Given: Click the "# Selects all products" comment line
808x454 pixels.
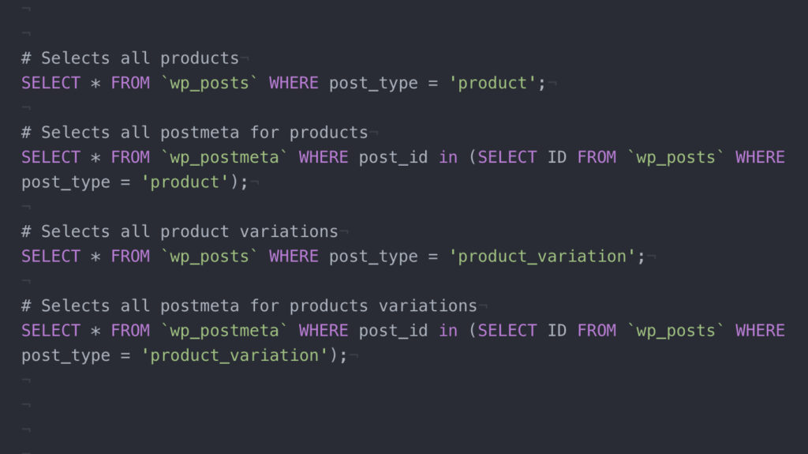Looking at the screenshot, I should (x=130, y=58).
